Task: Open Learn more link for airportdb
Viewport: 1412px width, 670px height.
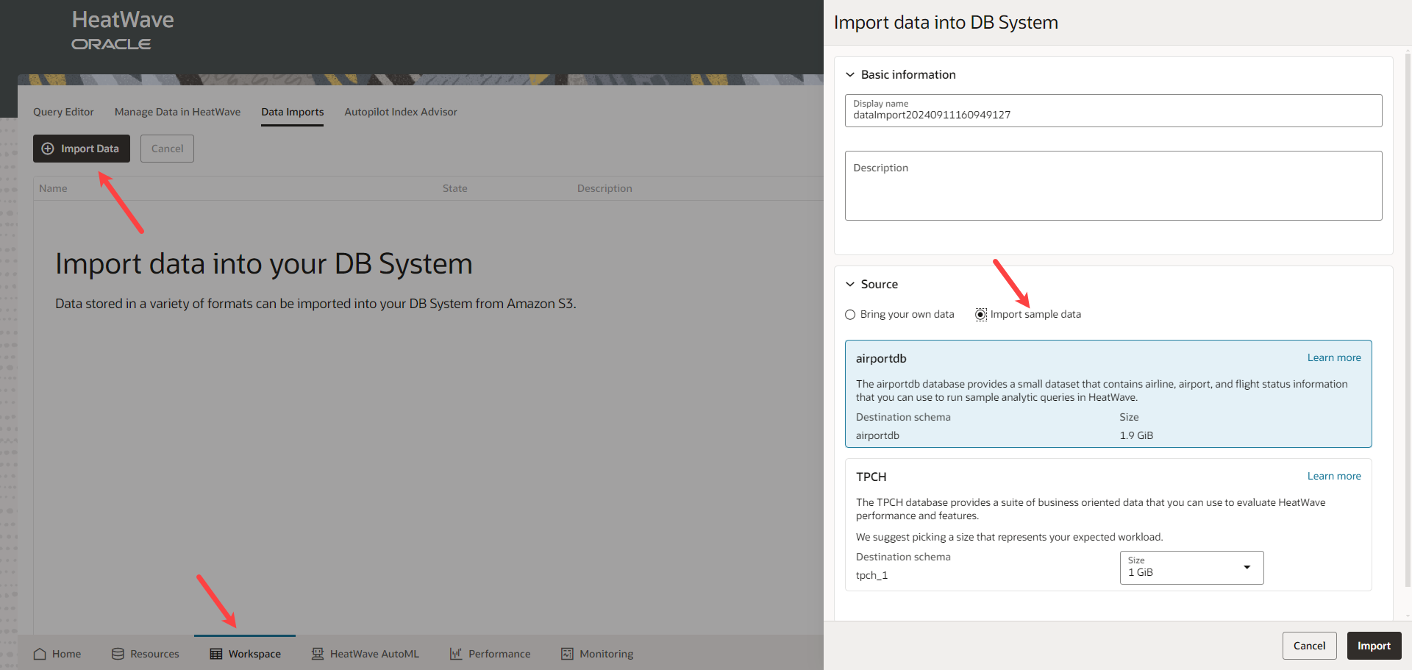Action: 1333,358
